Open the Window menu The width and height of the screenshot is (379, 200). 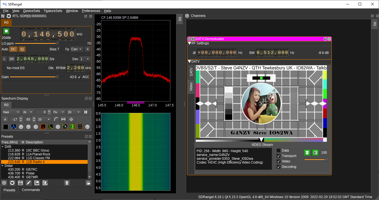coord(72,11)
